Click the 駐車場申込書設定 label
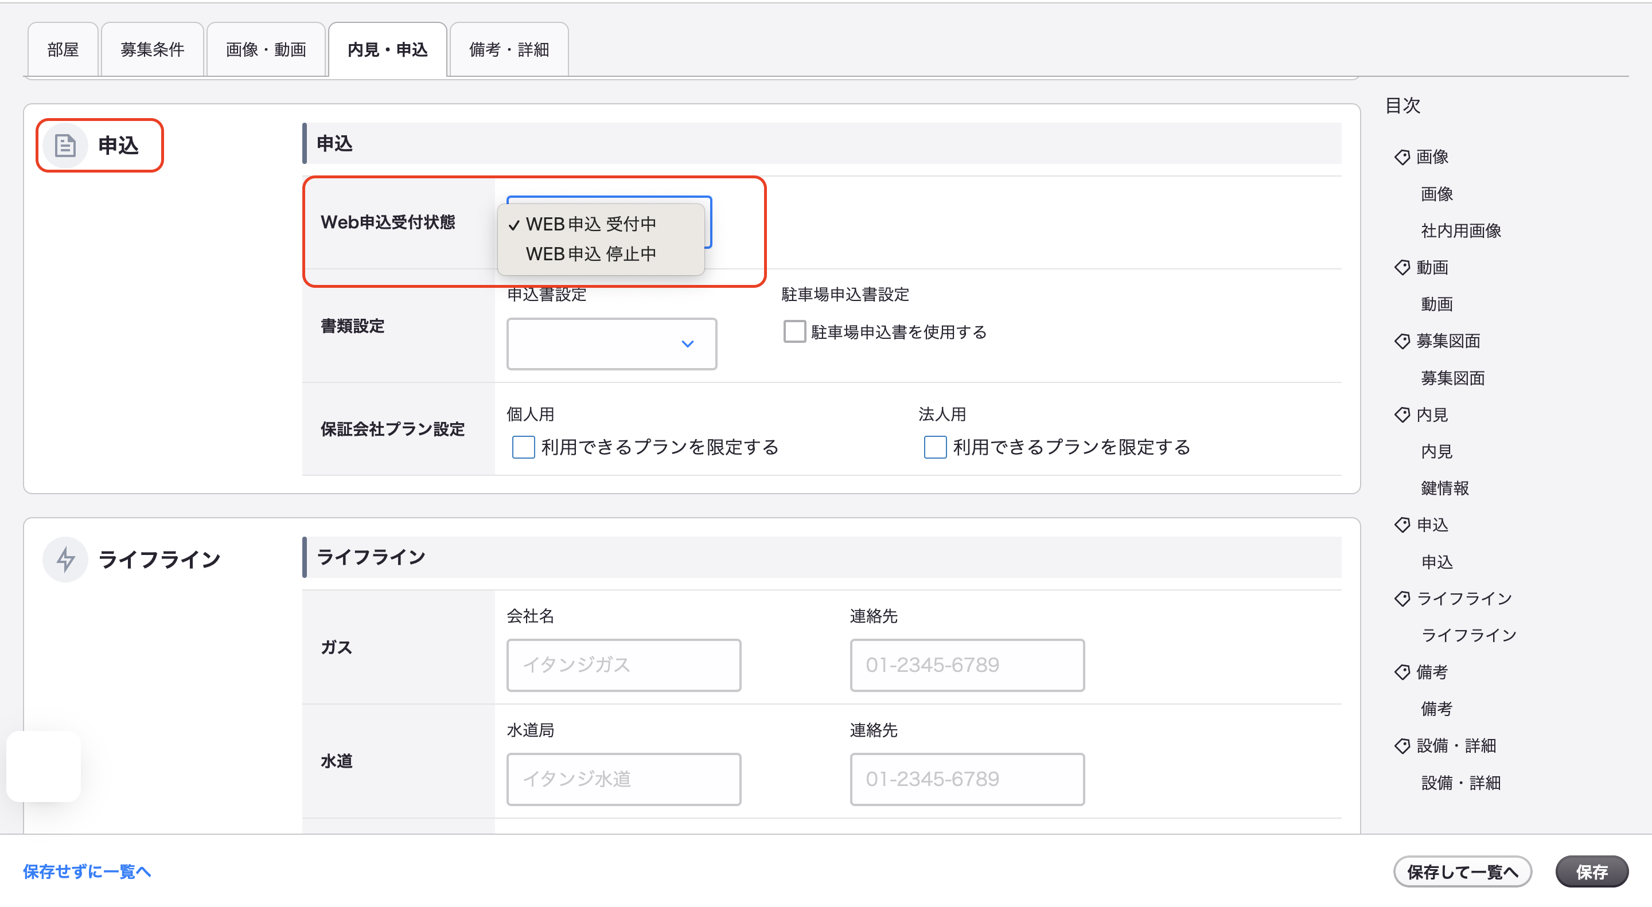 point(844,295)
